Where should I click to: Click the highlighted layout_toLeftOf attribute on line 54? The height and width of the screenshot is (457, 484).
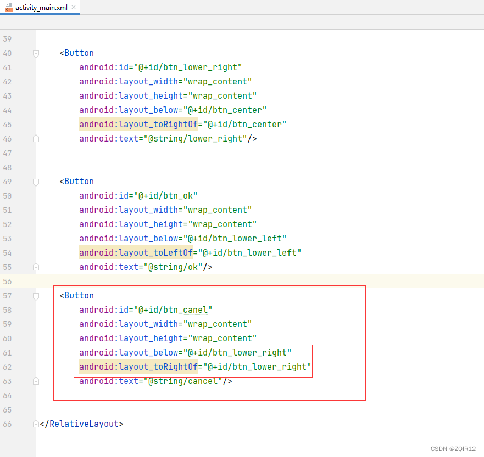tap(135, 252)
